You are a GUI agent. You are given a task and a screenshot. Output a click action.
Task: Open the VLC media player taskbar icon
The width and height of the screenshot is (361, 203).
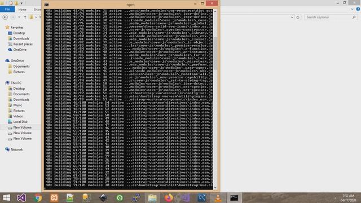218,198
